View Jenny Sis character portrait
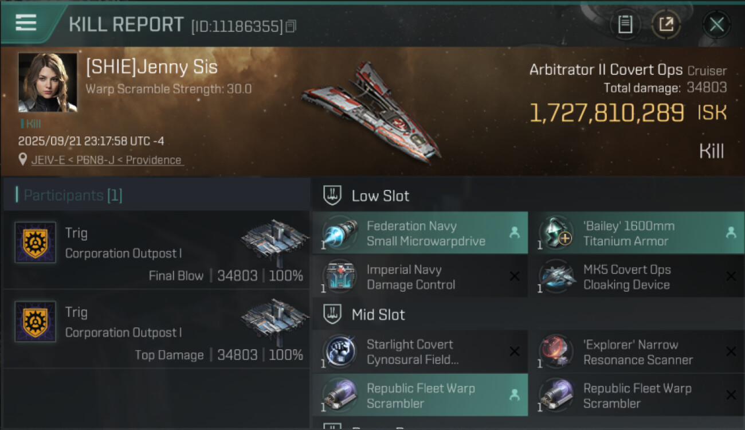This screenshot has width=745, height=430. pos(48,83)
